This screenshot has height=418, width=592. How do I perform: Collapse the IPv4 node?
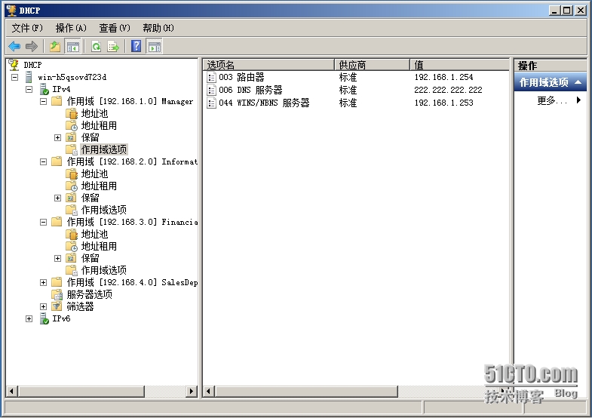tap(29, 90)
